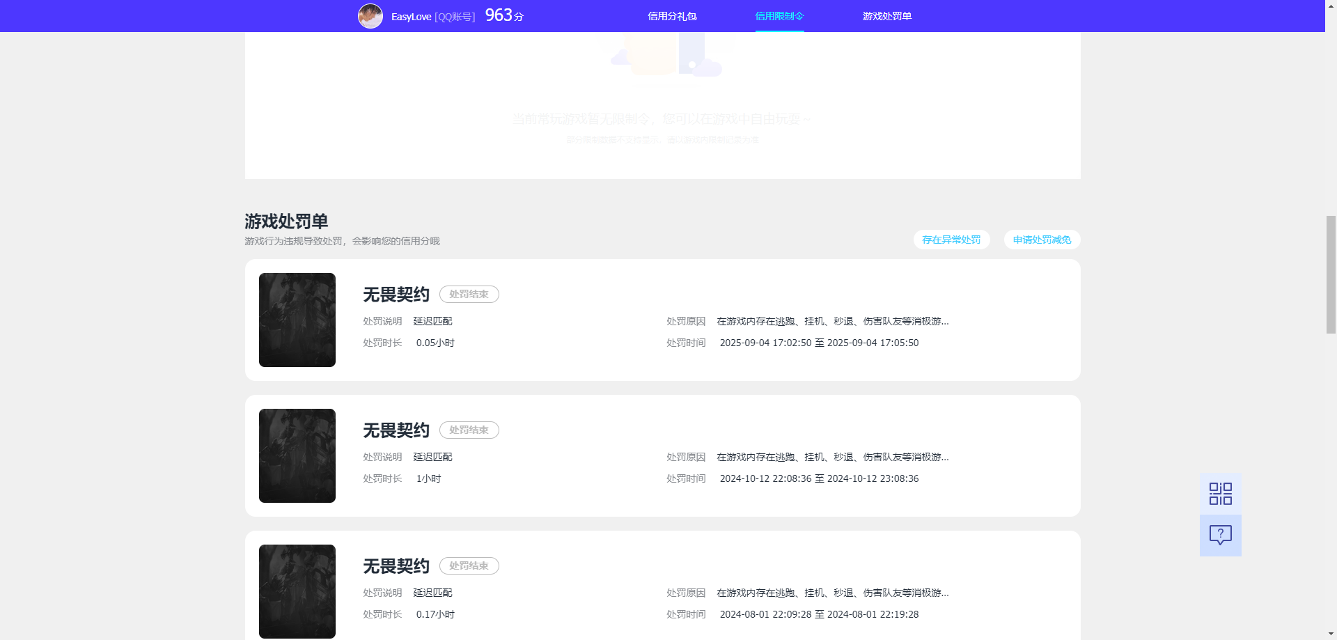Click the scrollbar down arrow
This screenshot has height=640, width=1337.
(x=1331, y=633)
